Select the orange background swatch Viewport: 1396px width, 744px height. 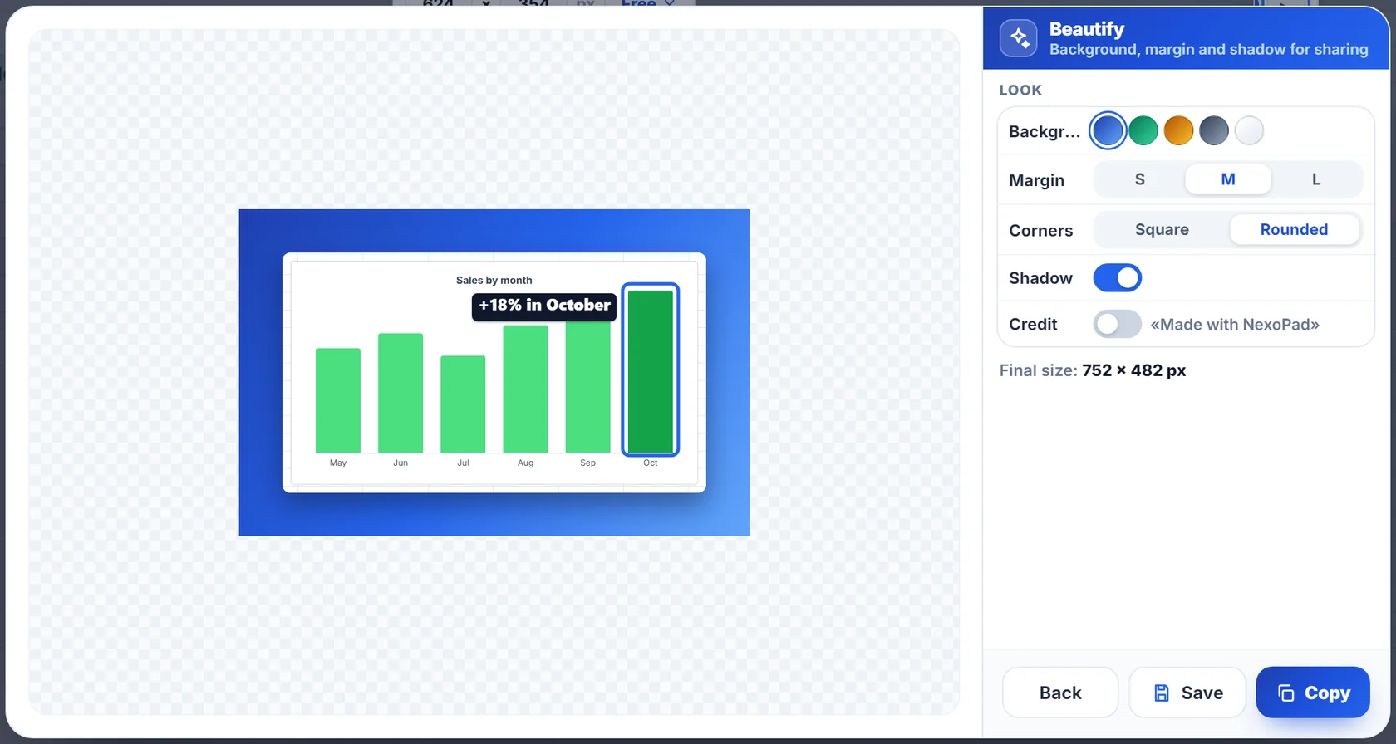point(1178,130)
